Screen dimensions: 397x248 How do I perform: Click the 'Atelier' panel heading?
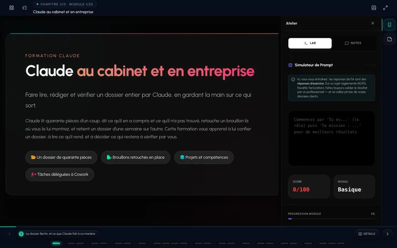291,23
